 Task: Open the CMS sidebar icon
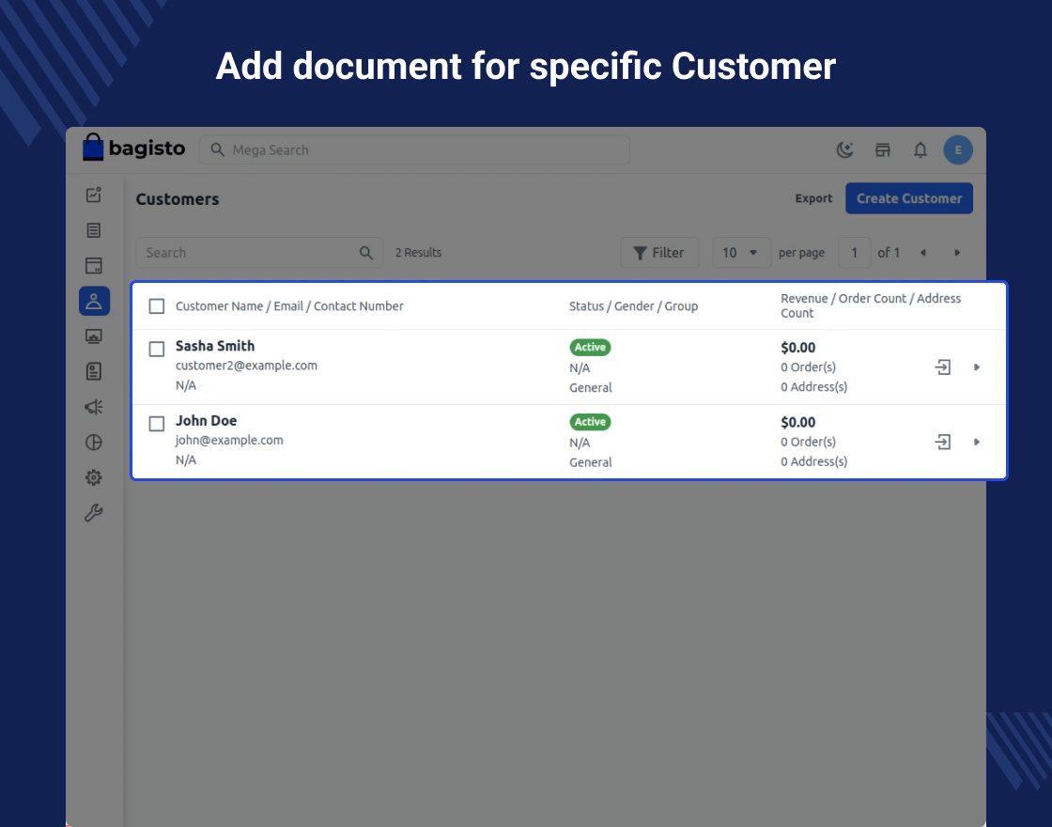tap(94, 336)
